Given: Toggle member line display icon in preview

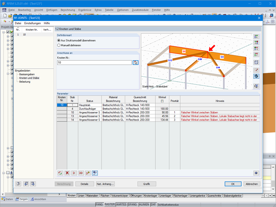Looking at the screenshot, I should [x=256, y=70].
